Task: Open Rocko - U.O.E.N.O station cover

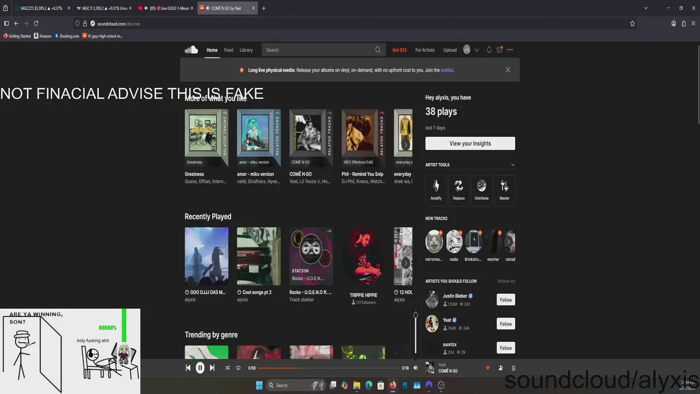Action: (311, 257)
